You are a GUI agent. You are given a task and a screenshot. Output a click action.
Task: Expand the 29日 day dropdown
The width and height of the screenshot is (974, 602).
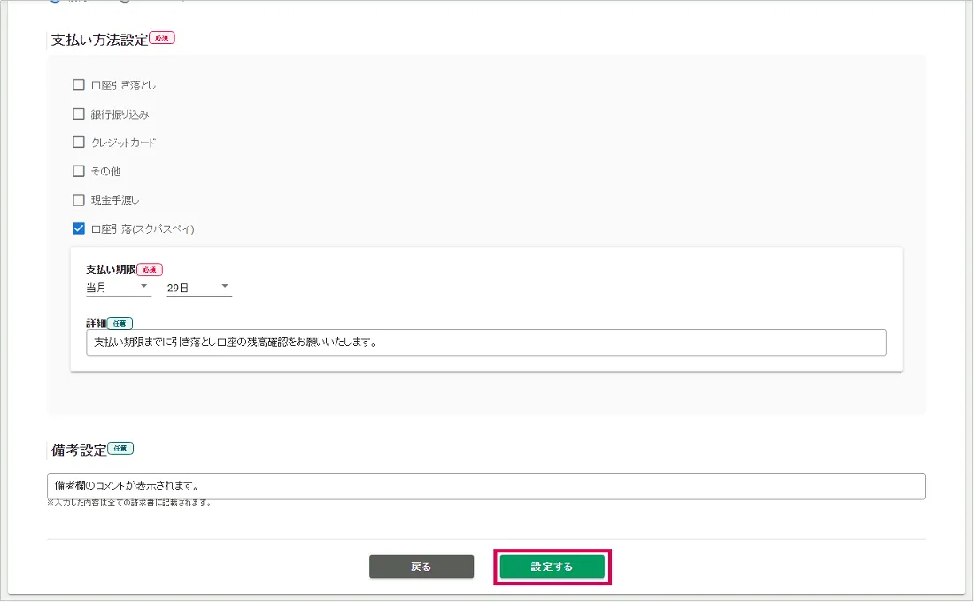click(x=198, y=288)
